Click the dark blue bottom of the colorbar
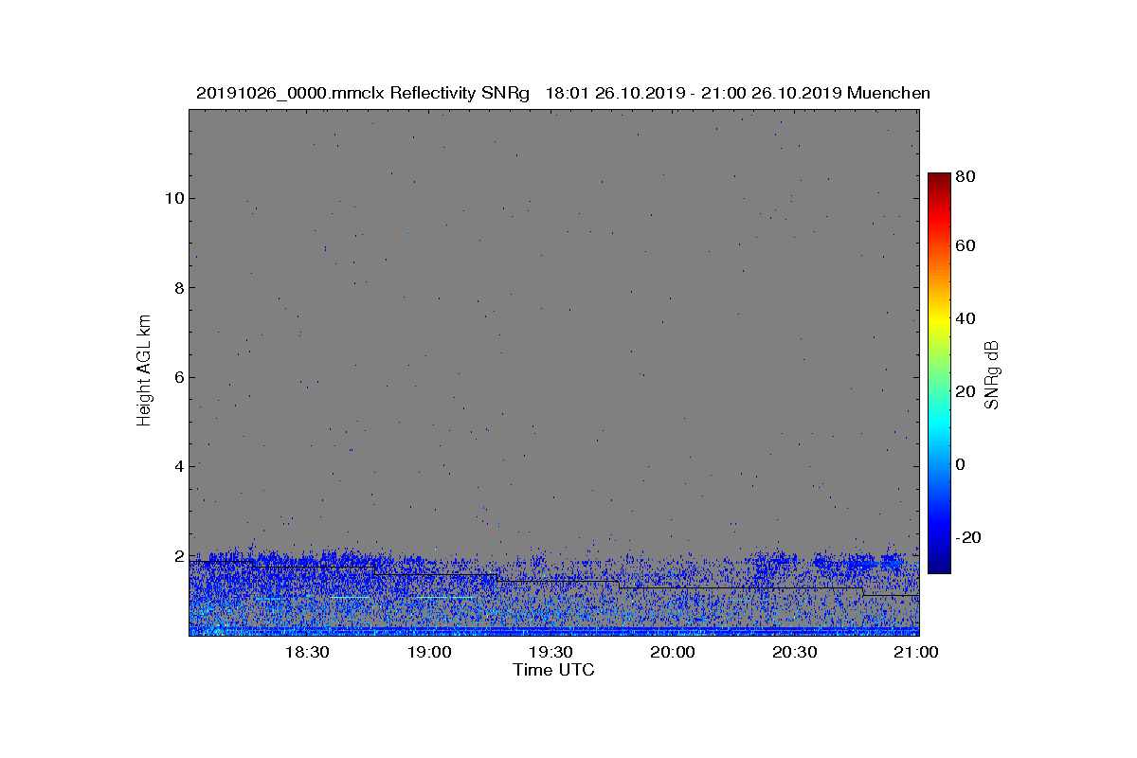Image resolution: width=1137 pixels, height=758 pixels. pyautogui.click(x=939, y=566)
